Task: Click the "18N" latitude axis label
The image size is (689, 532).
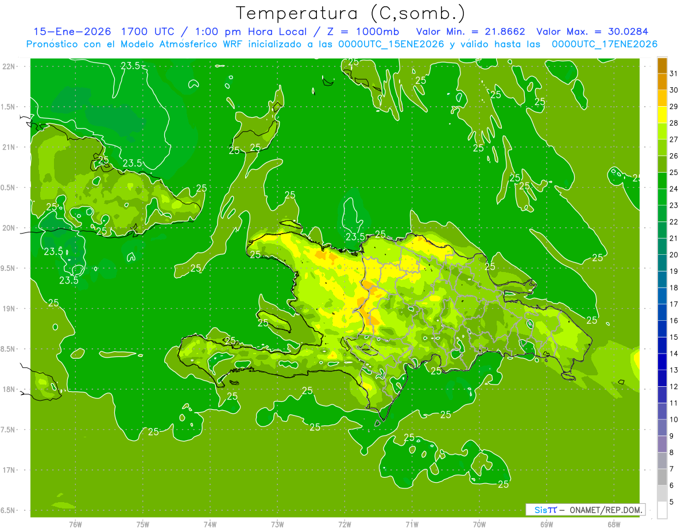Action: coord(8,389)
